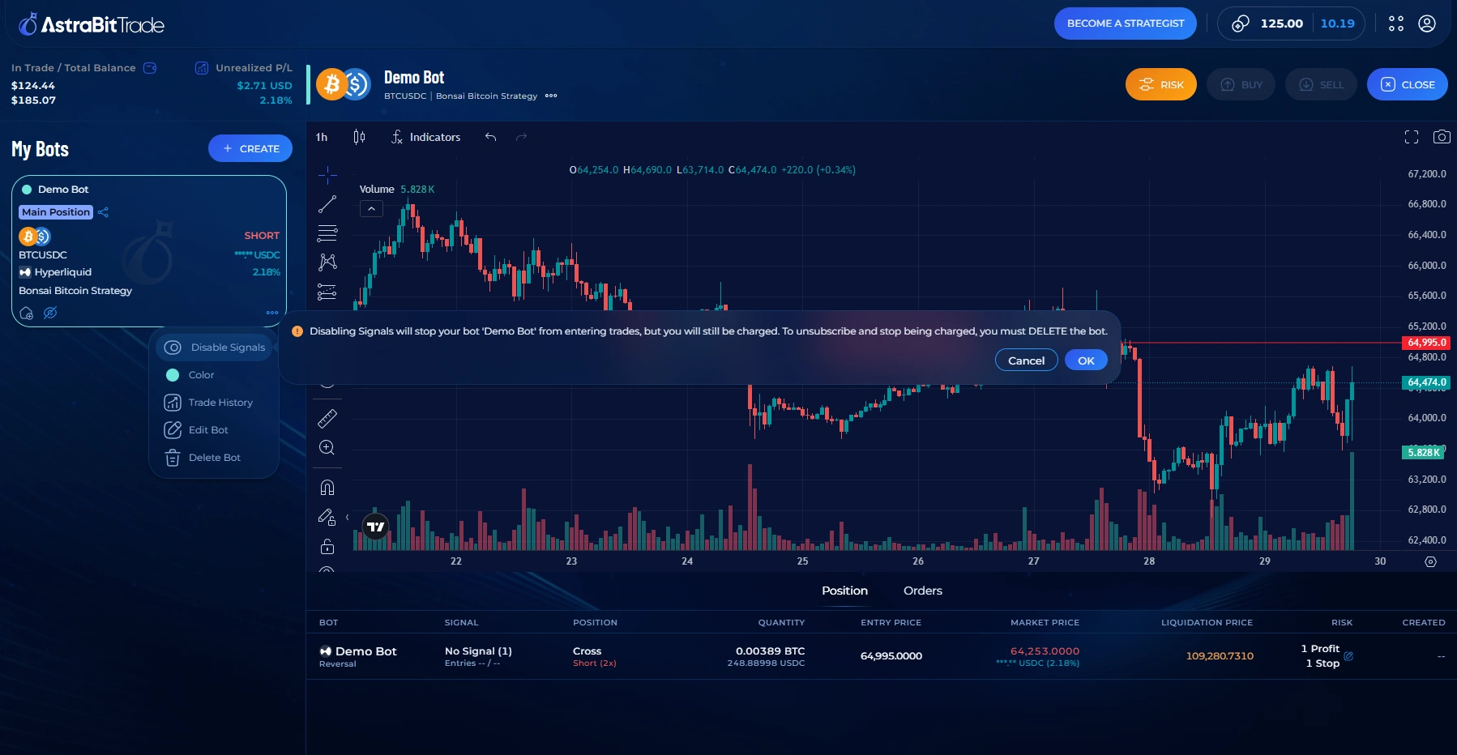Screen dimensions: 1457x755
Task: Select the ruler measure tool
Action: (327, 419)
